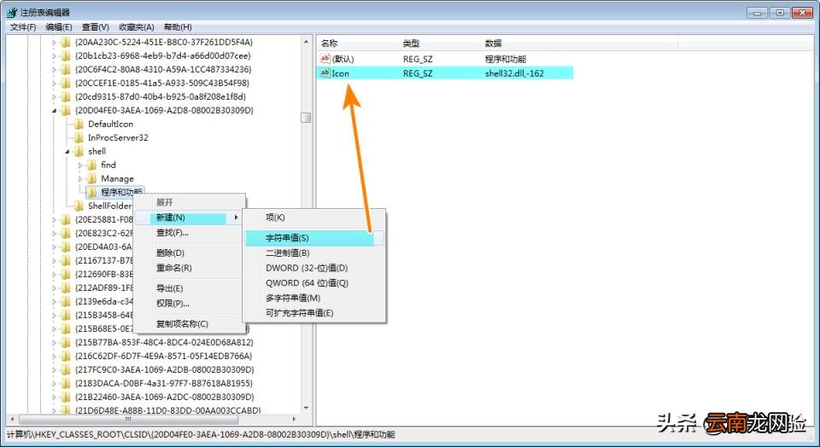Collapse the shell subkey
This screenshot has height=447, width=820.
pos(67,152)
